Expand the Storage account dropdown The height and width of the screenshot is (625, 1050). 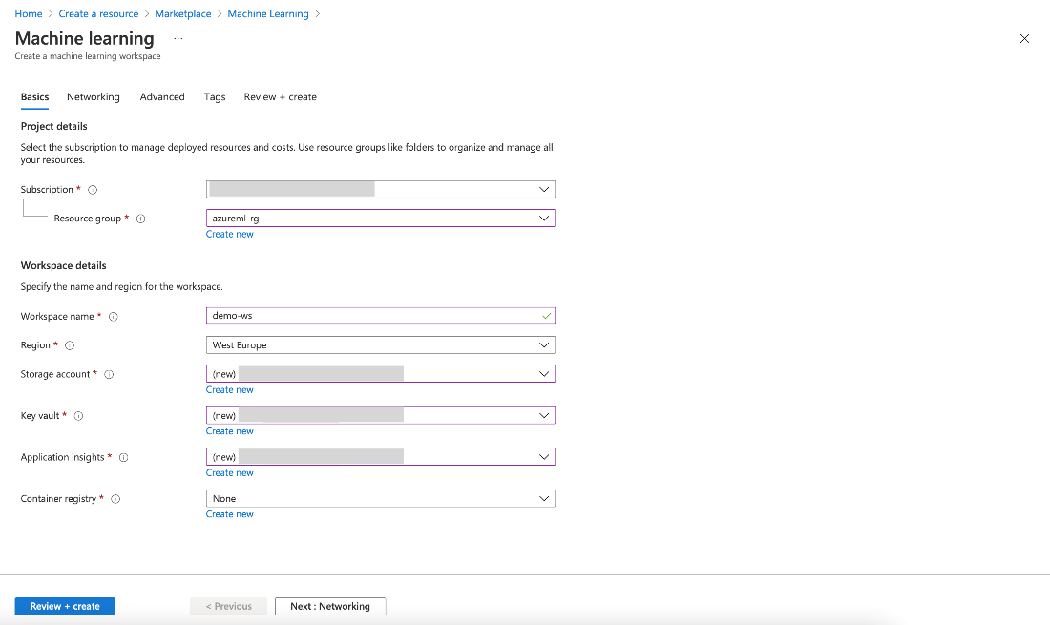pyautogui.click(x=380, y=374)
